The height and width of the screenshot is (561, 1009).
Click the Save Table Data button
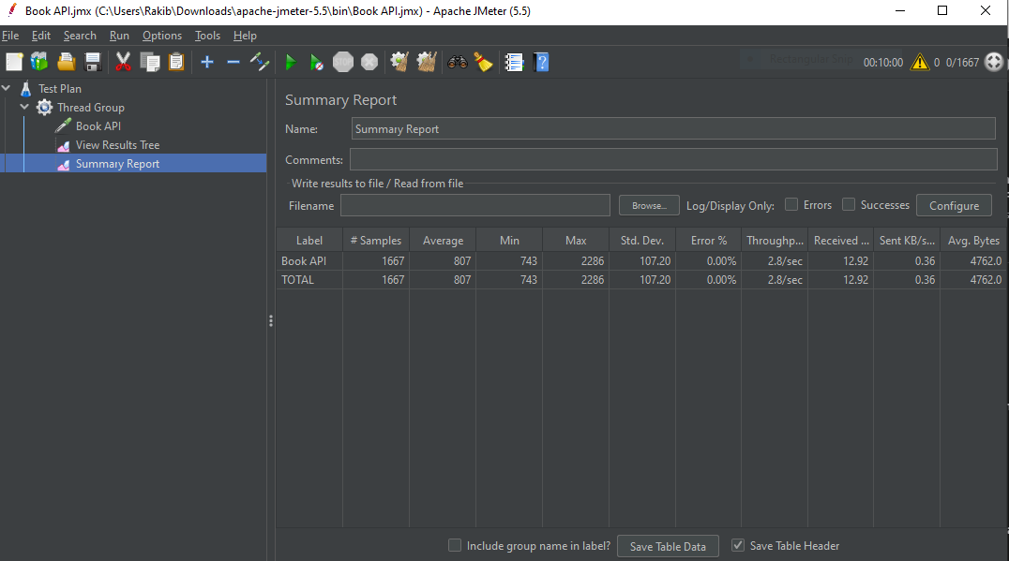(668, 546)
